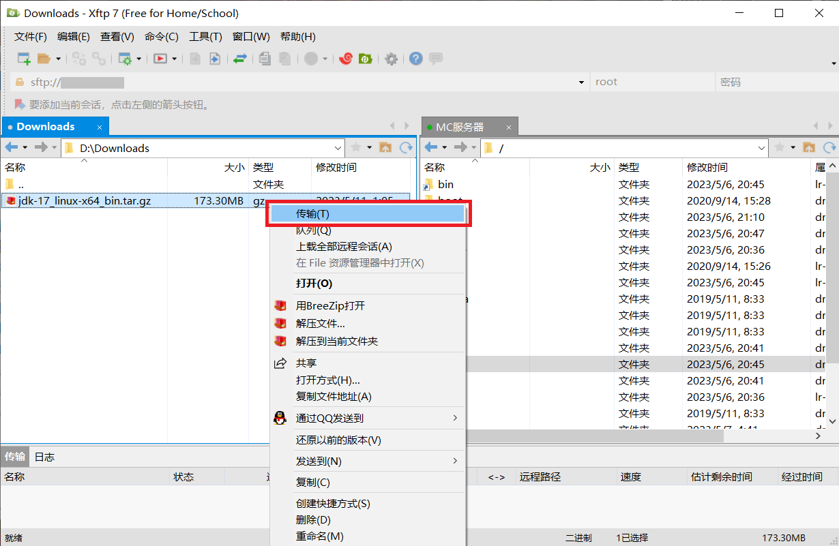Refresh the local Downloads pane
This screenshot has height=546, width=839.
click(x=406, y=147)
